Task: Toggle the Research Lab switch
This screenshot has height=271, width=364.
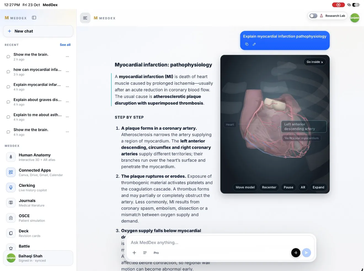Action: pyautogui.click(x=313, y=16)
